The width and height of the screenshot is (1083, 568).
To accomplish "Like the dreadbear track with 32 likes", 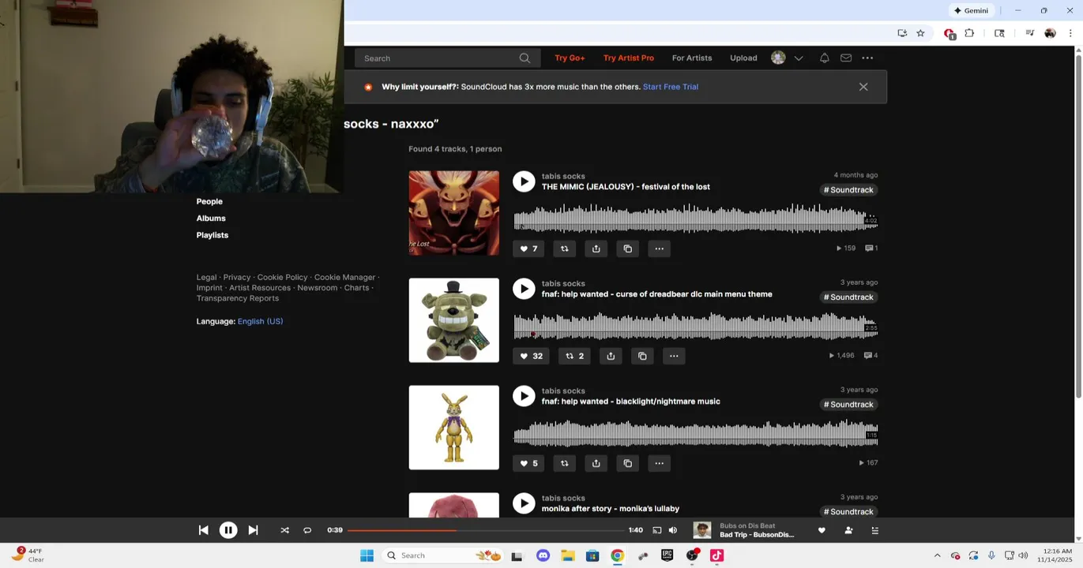I will point(531,356).
